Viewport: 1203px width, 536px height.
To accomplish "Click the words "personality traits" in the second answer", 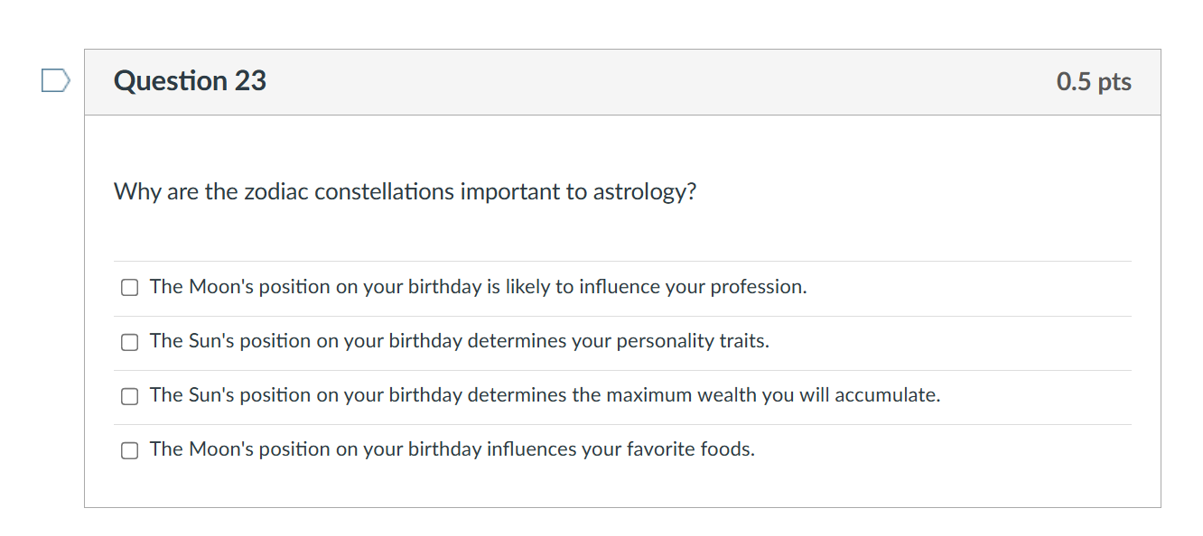I will click(x=692, y=341).
